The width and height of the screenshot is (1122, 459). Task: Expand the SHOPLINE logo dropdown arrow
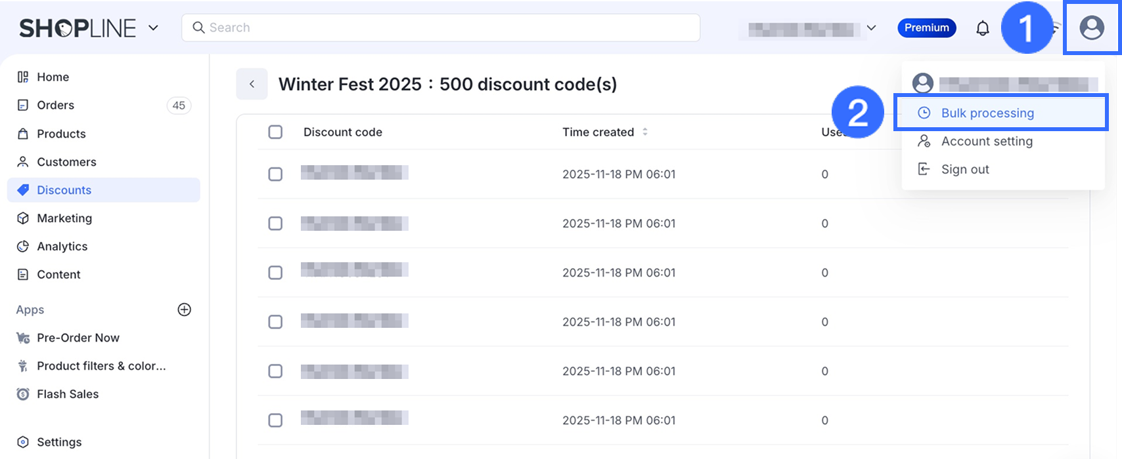coord(153,28)
